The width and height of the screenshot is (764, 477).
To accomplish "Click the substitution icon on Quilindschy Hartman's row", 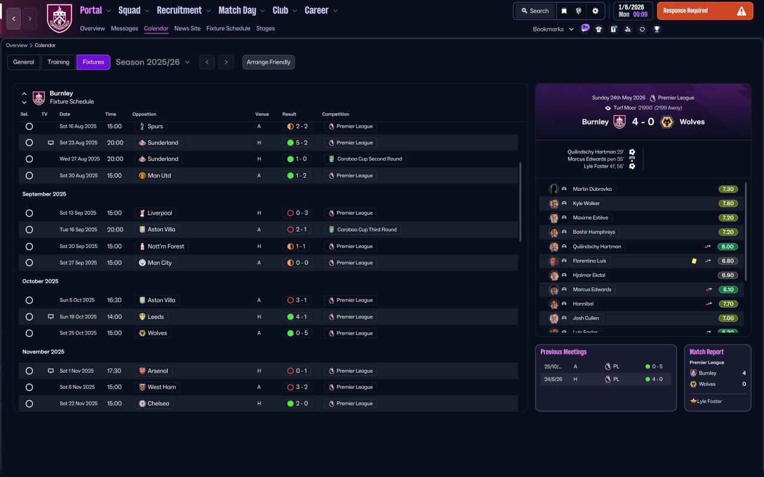I will click(x=708, y=246).
